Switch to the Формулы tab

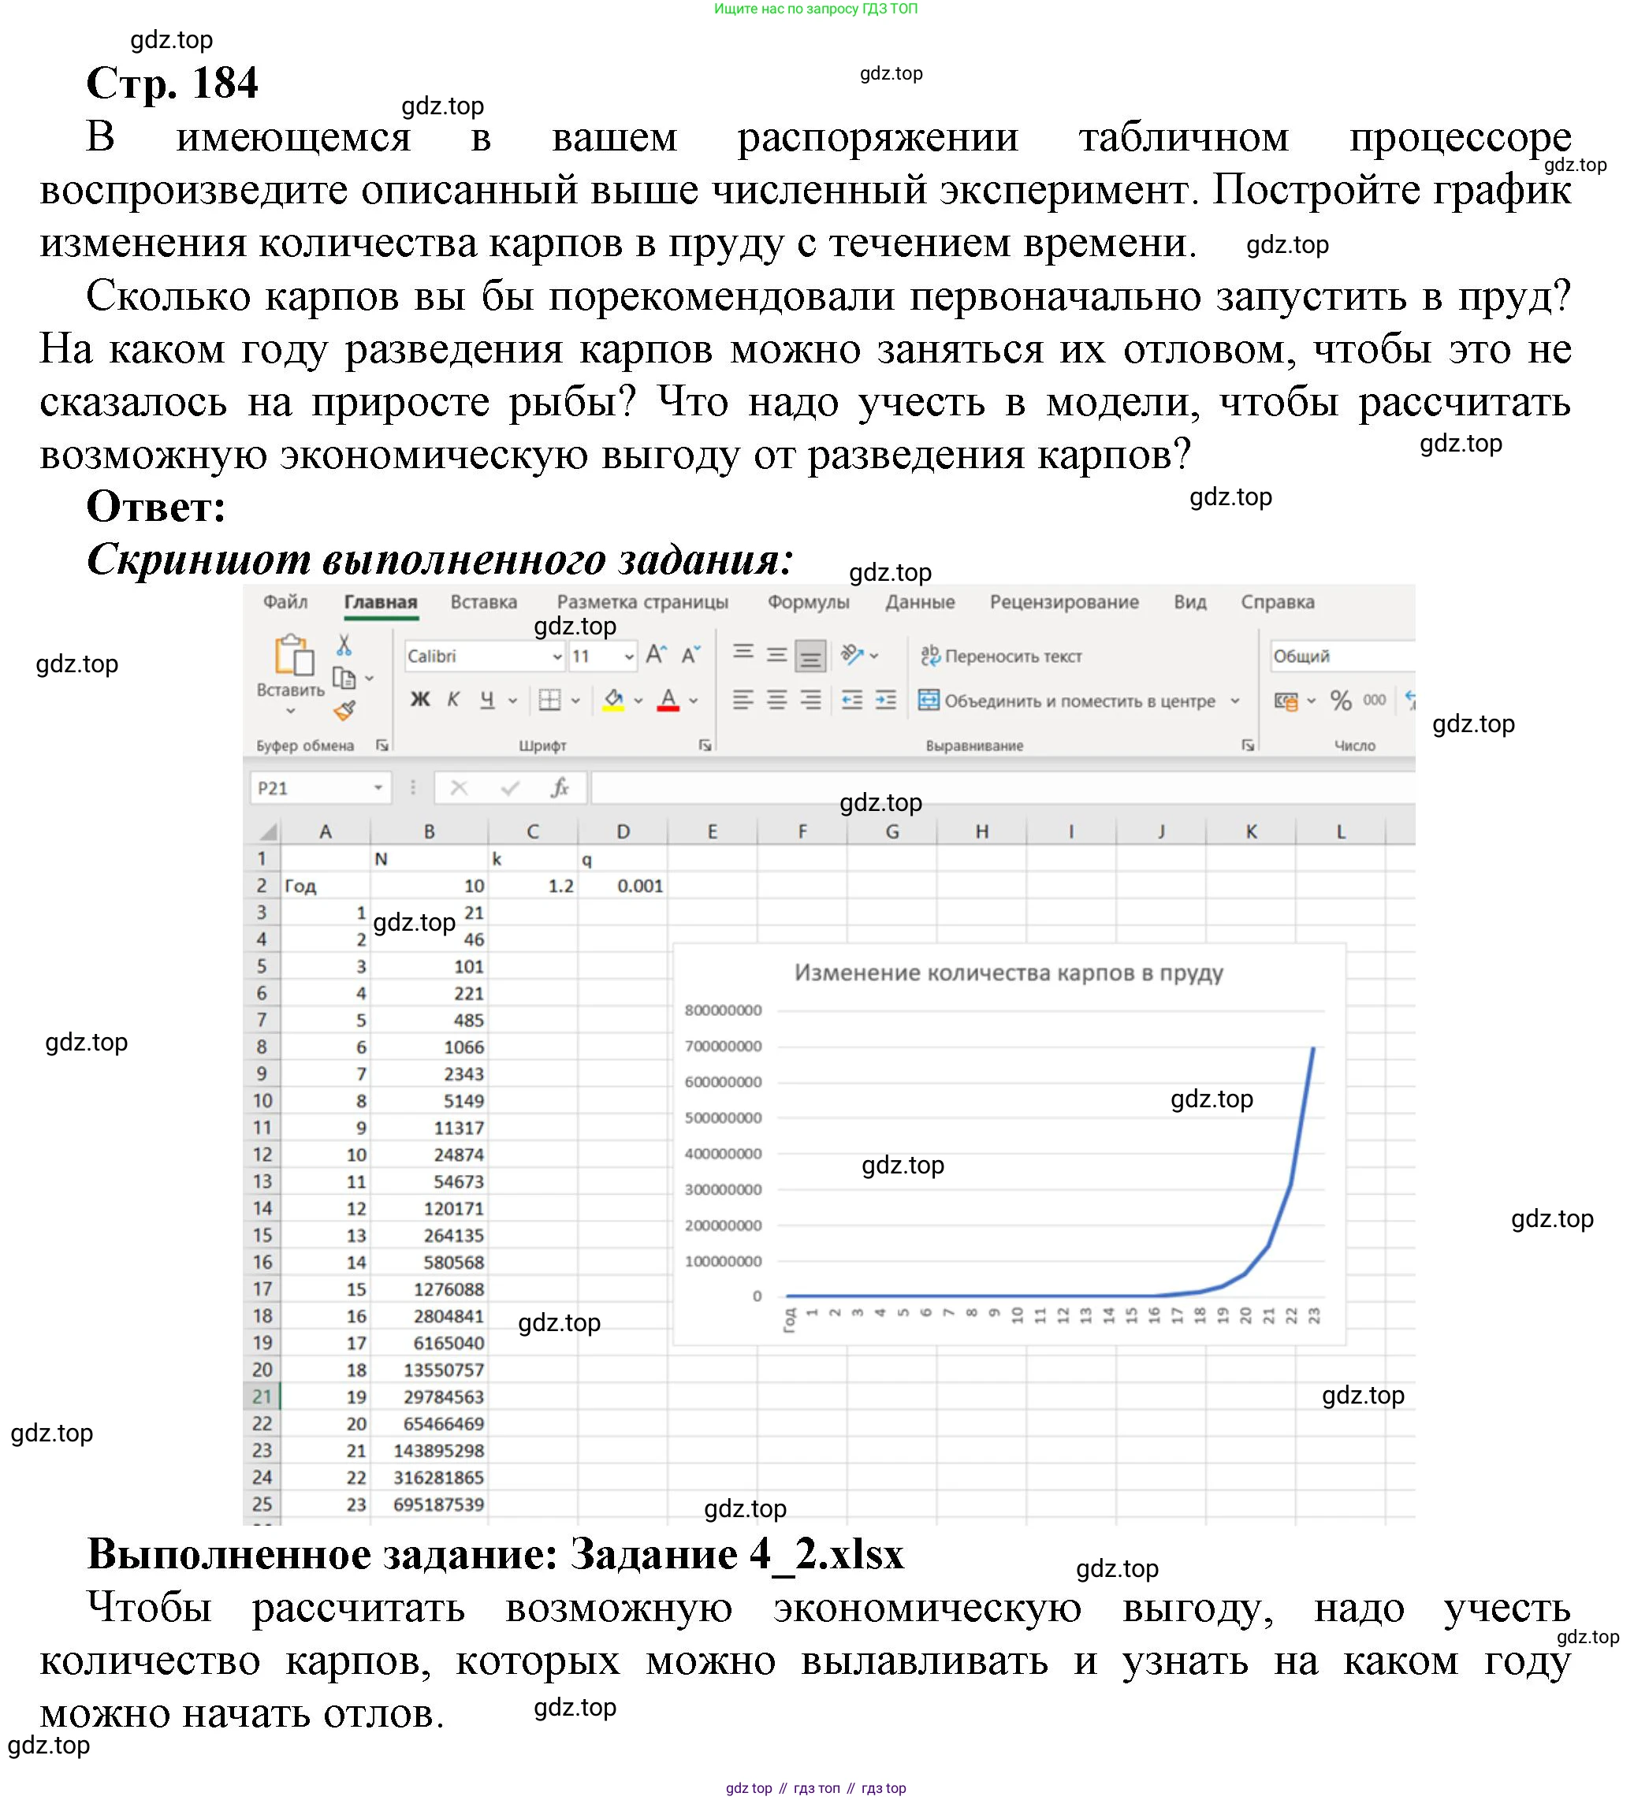[808, 602]
